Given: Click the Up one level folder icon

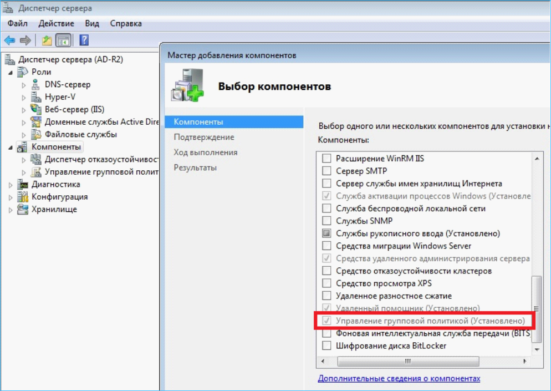Looking at the screenshot, I should click(x=47, y=40).
